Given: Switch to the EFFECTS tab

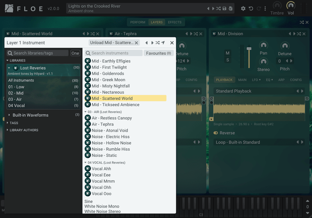Looking at the screenshot, I should click(x=174, y=22).
